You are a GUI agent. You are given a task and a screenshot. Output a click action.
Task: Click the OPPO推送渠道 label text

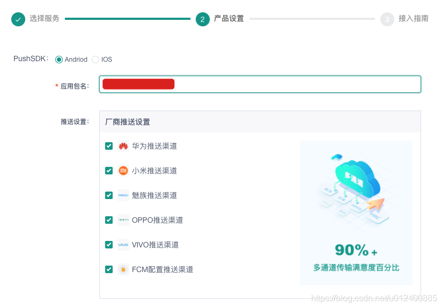point(158,220)
